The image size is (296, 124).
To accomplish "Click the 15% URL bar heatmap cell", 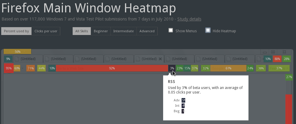I will 187,68.
